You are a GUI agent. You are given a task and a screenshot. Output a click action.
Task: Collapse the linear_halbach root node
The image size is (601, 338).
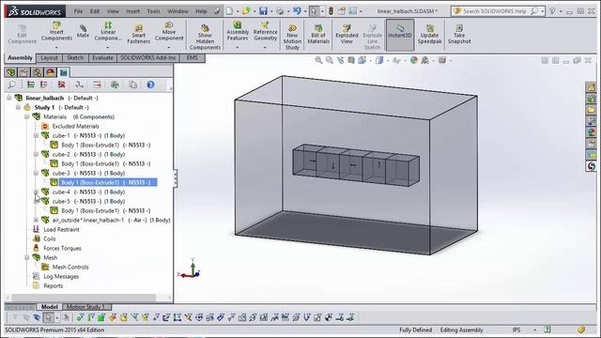tap(8, 98)
